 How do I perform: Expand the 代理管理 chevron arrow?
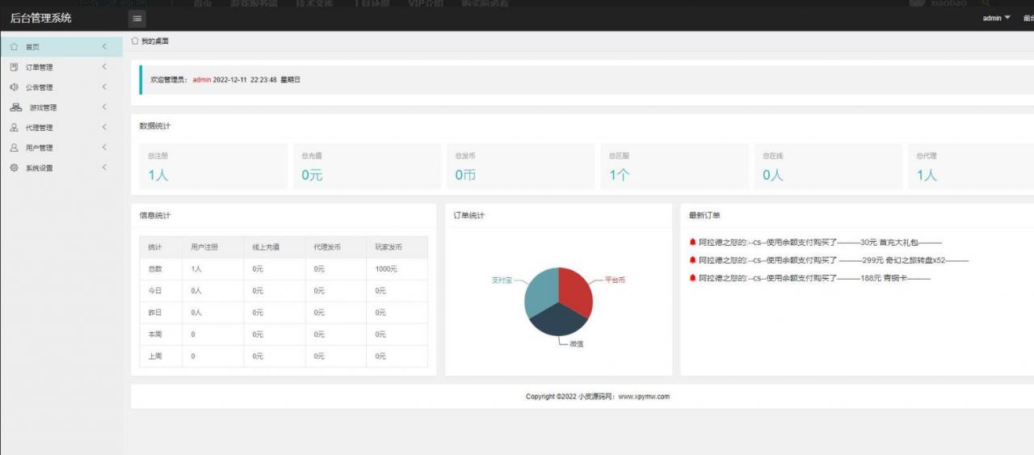coord(104,127)
